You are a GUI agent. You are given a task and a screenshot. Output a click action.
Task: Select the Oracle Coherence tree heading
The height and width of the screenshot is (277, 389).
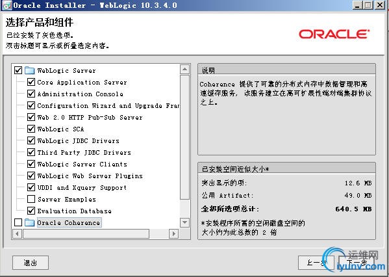pos(69,222)
